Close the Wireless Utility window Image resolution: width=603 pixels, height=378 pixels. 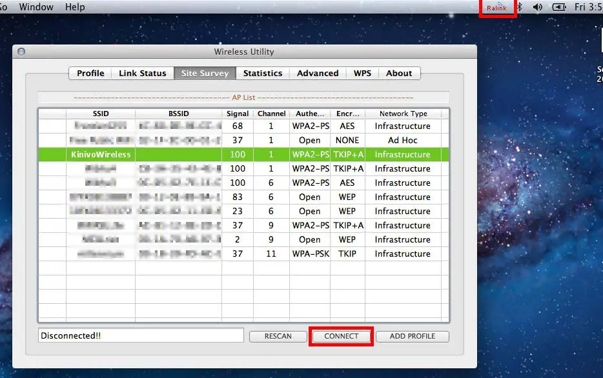(21, 52)
